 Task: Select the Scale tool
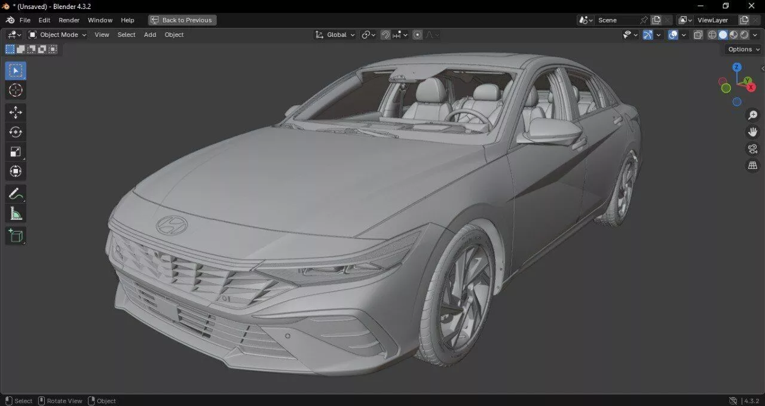(16, 152)
